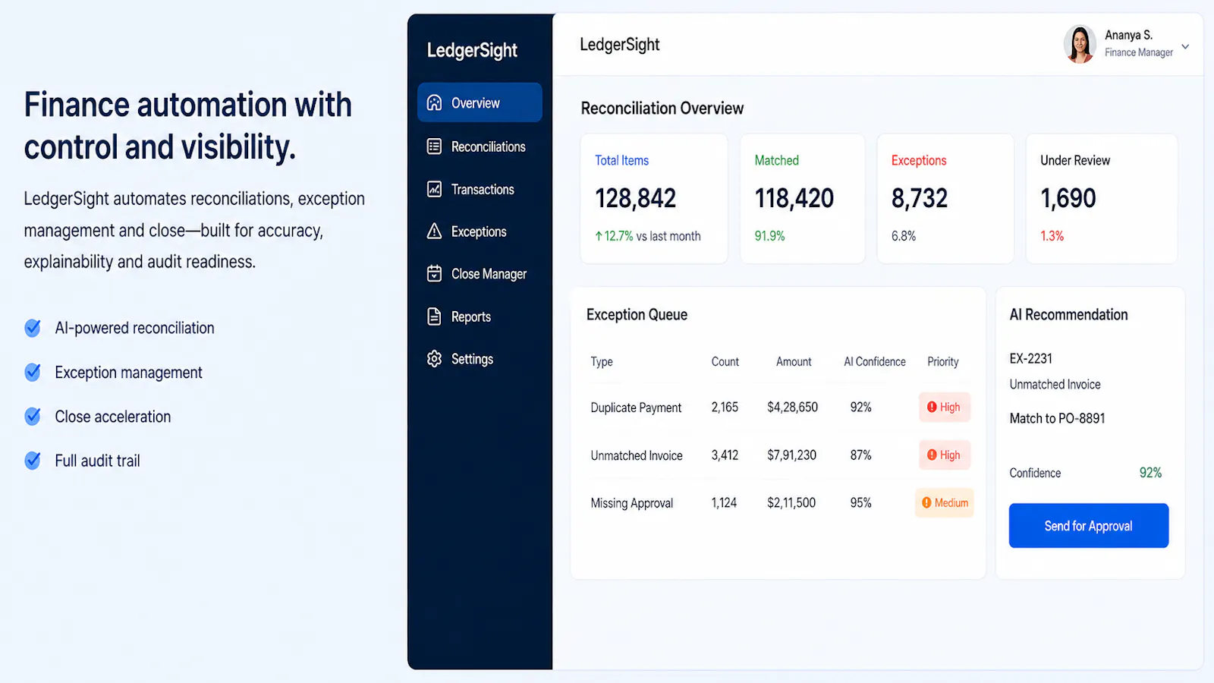Viewport: 1214px width, 683px height.
Task: Click the Missing Approval row label
Action: 632,503
